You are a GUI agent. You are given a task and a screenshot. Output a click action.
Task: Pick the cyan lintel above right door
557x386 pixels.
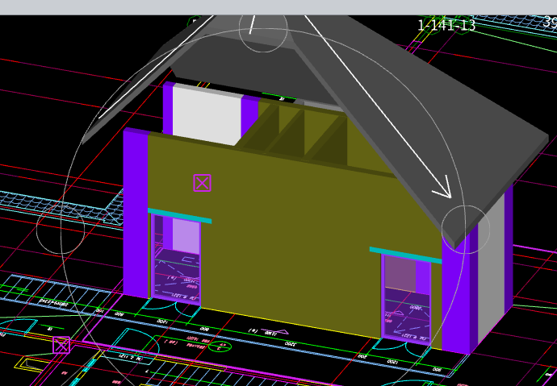coord(405,255)
